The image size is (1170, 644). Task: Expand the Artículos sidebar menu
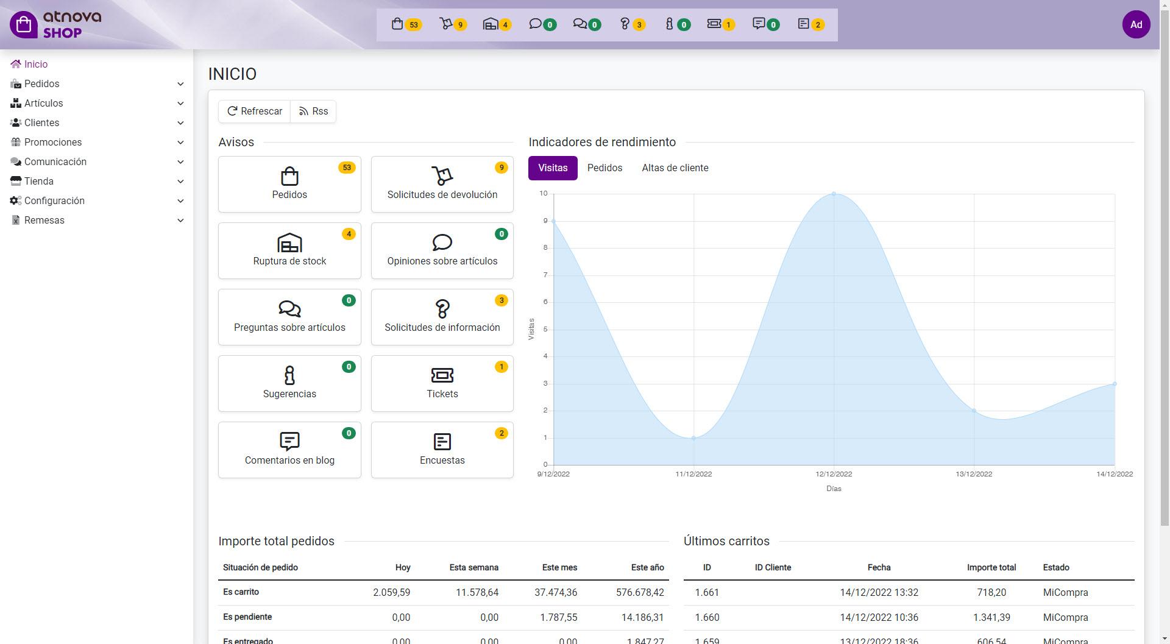pos(97,103)
